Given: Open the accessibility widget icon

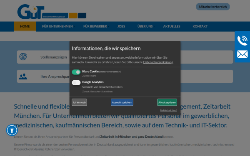Looking at the screenshot, I should 12,130.
